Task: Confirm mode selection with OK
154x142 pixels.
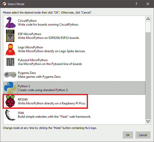Action: (x=128, y=135)
